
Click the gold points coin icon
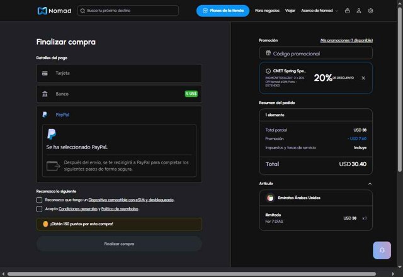coord(45,223)
